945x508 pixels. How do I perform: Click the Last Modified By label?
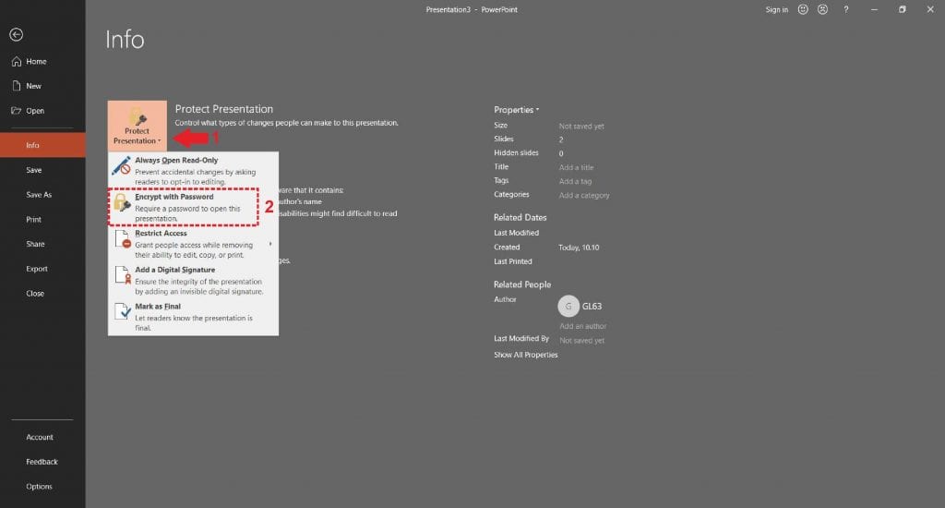click(521, 338)
